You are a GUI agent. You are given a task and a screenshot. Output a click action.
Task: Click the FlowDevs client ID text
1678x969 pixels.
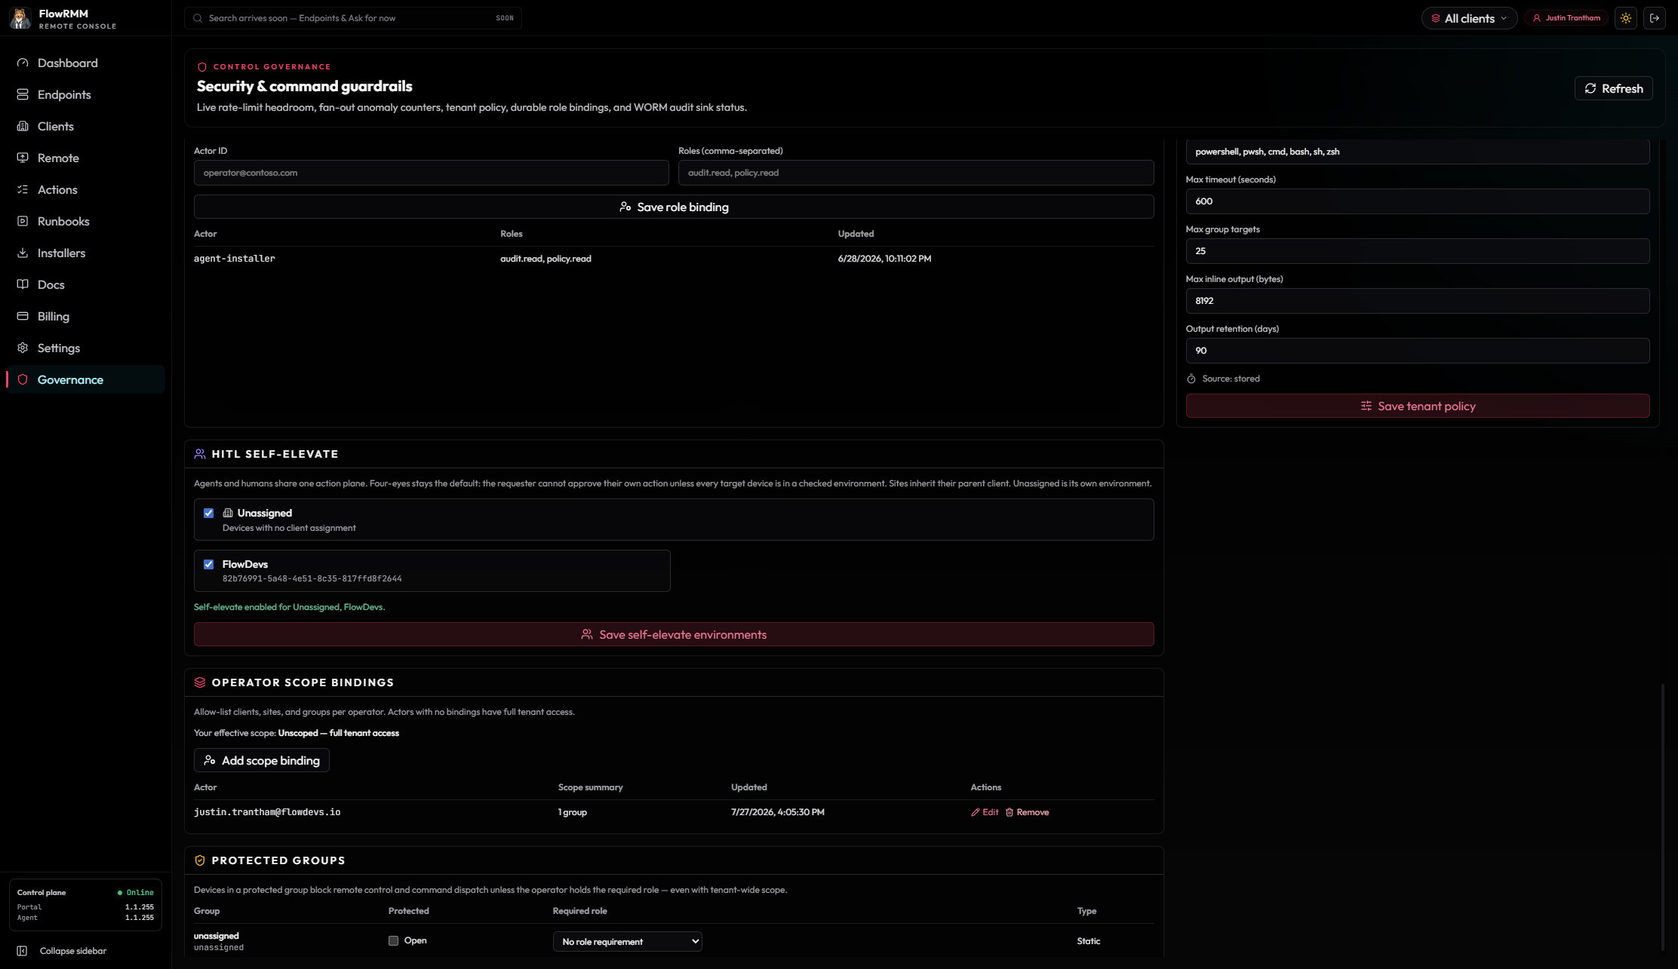312,578
